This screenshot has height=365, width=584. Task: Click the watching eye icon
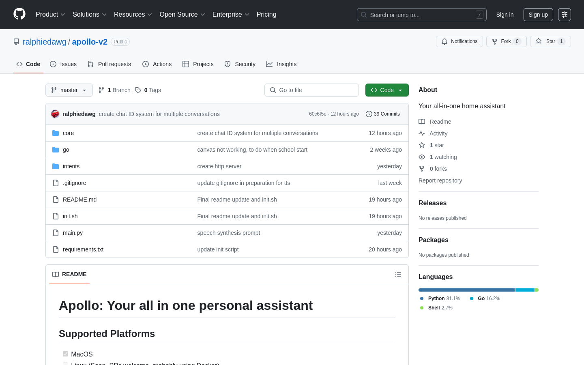click(422, 157)
